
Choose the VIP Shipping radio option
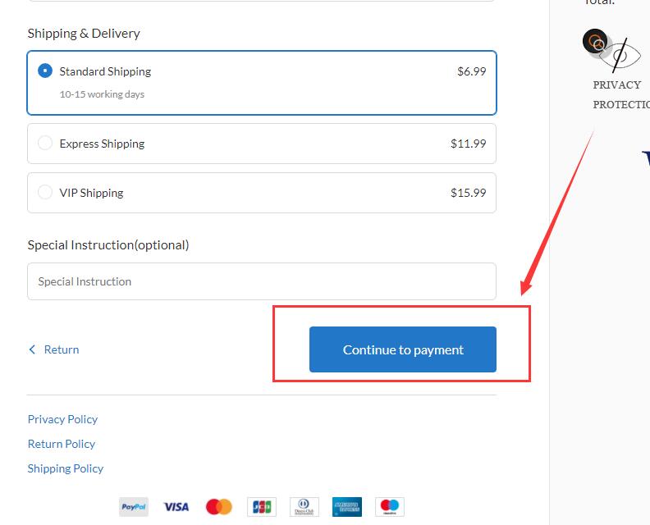point(45,192)
